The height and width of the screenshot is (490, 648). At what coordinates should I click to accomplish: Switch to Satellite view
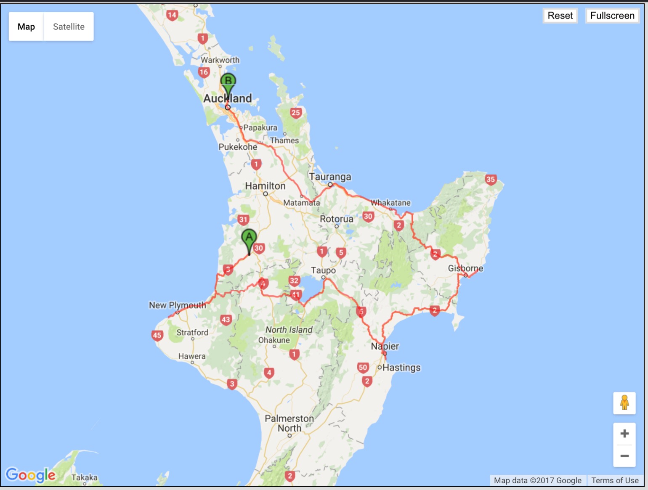(x=69, y=26)
